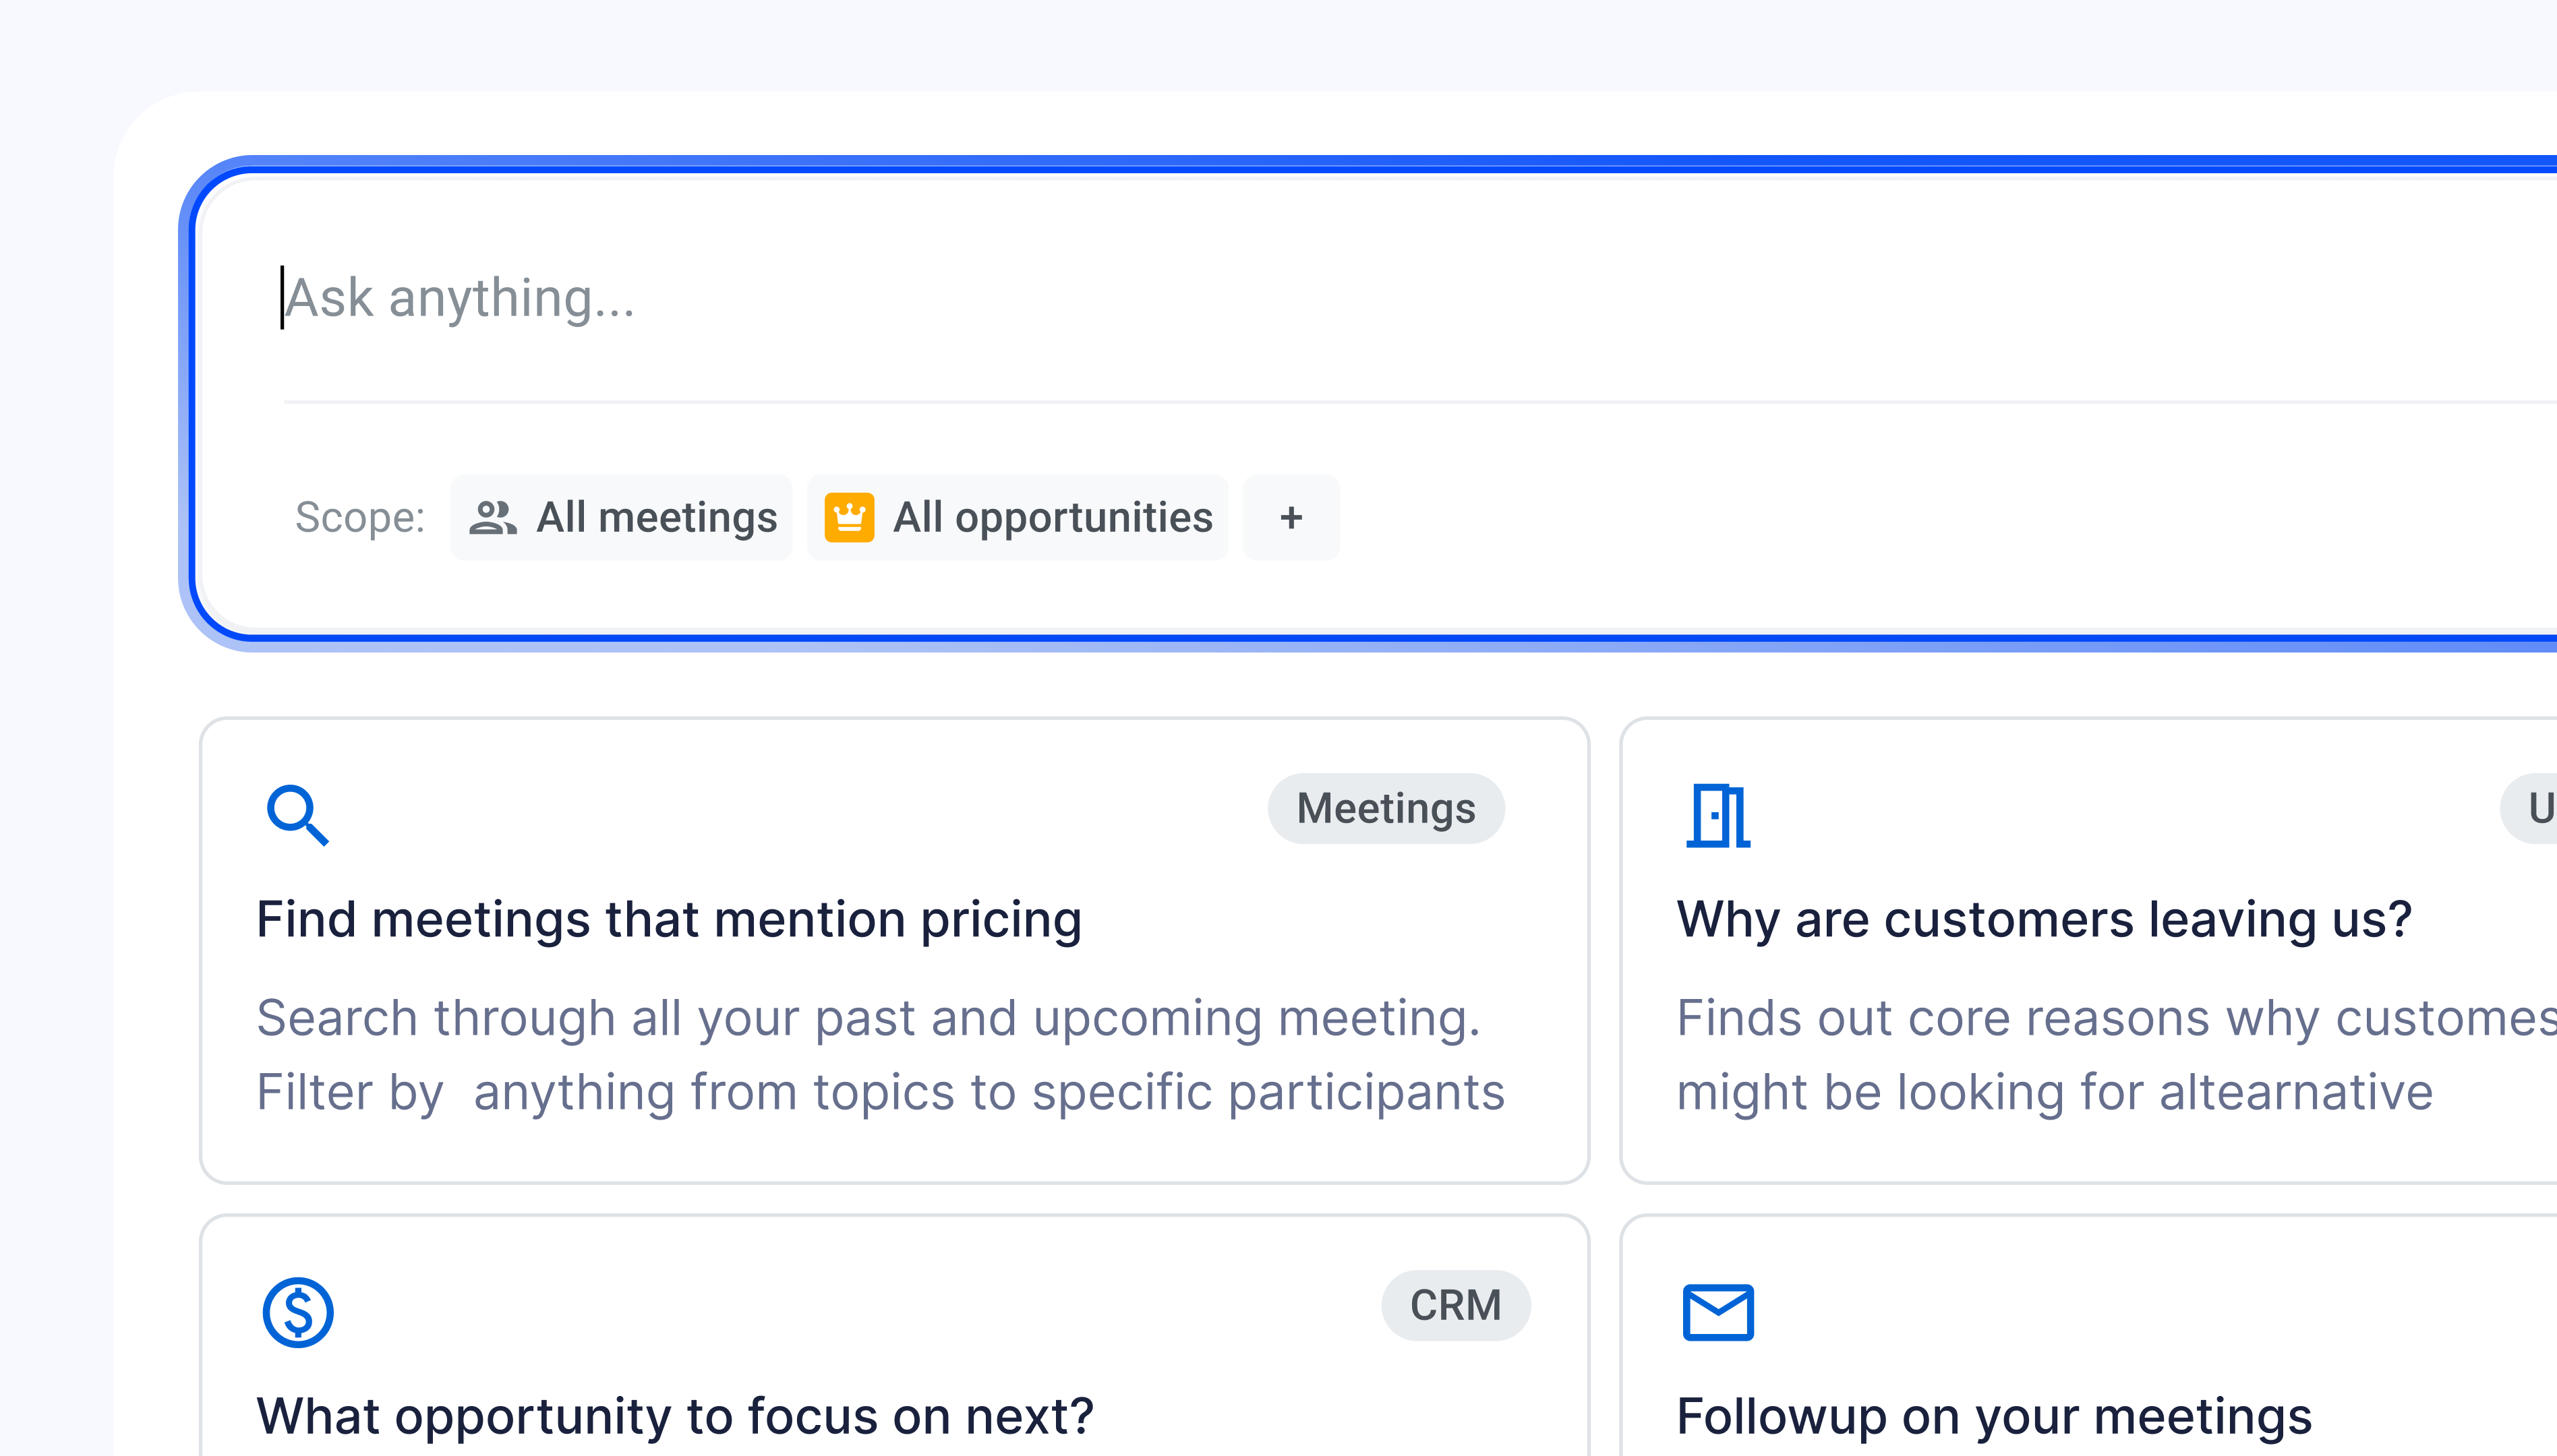Select What opportunity to focus on next?

675,1416
